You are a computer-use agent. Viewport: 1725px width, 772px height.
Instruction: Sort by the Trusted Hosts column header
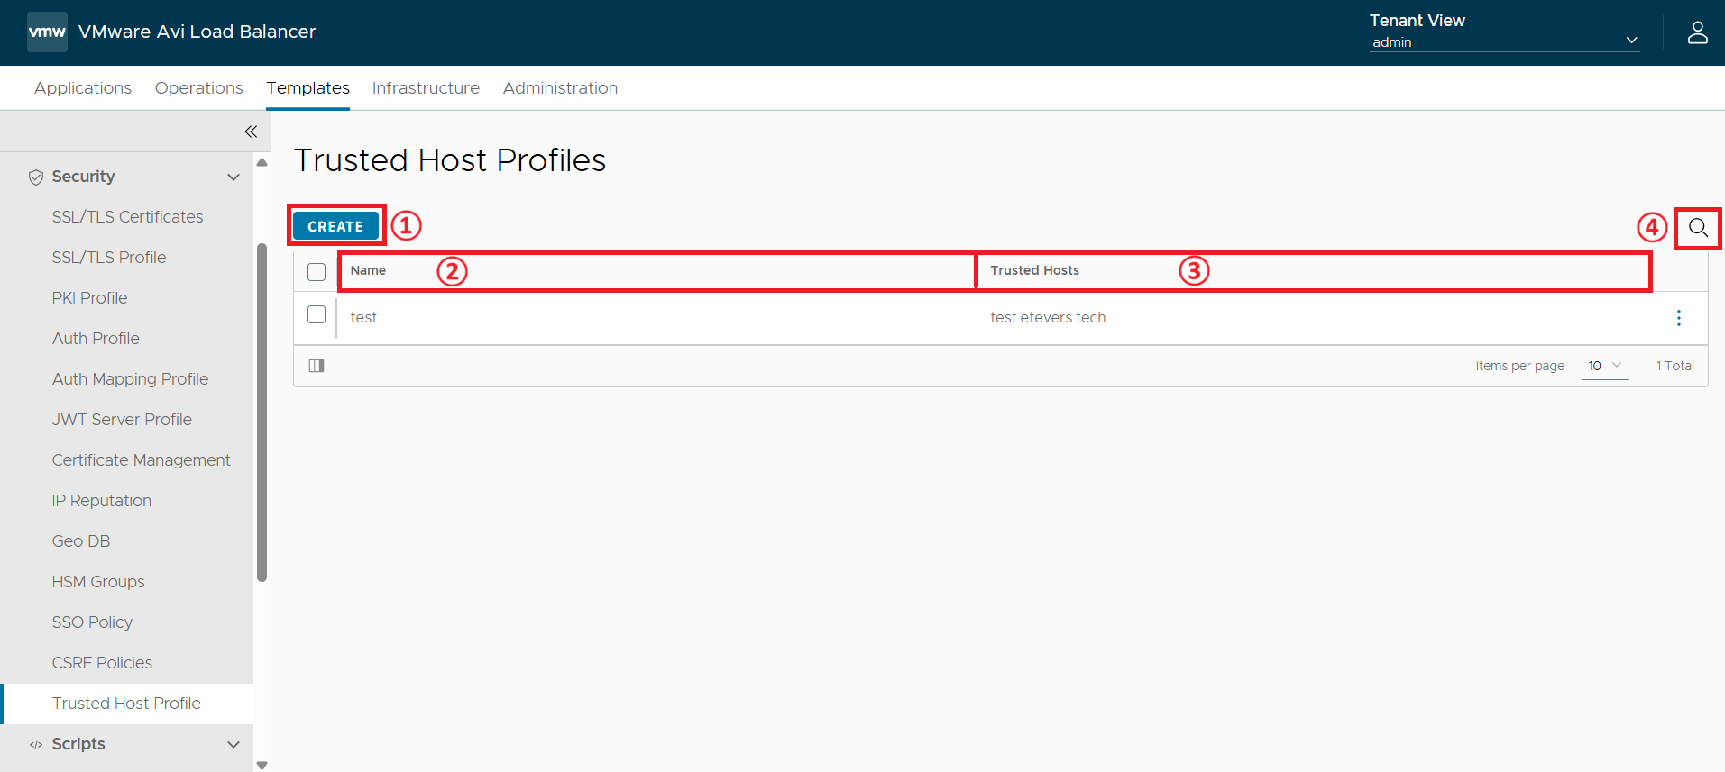point(1034,270)
